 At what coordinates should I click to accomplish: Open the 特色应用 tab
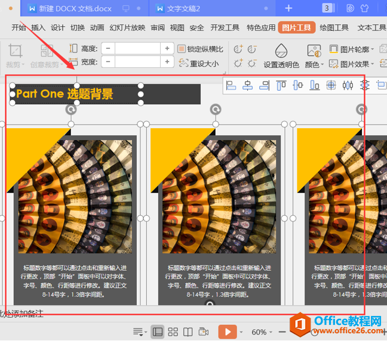click(261, 27)
